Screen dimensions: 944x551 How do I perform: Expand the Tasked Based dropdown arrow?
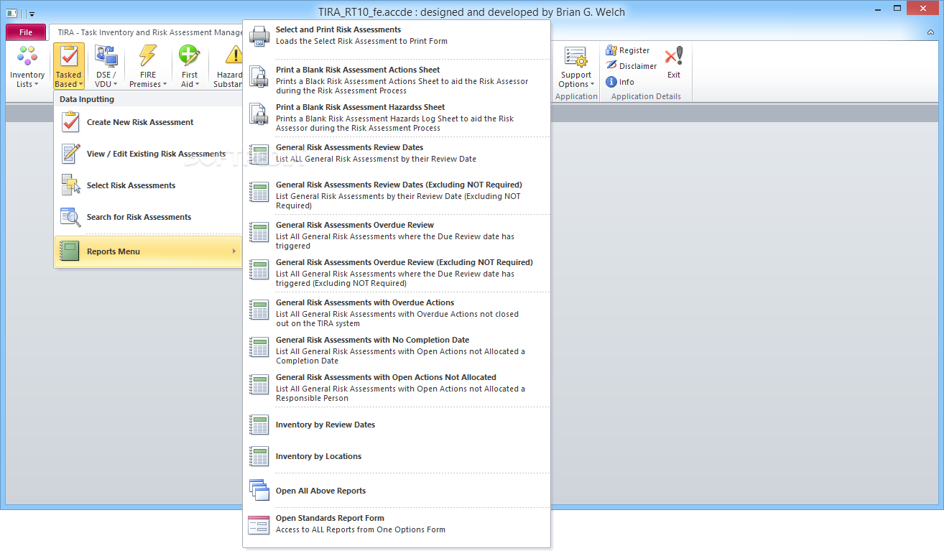point(80,85)
